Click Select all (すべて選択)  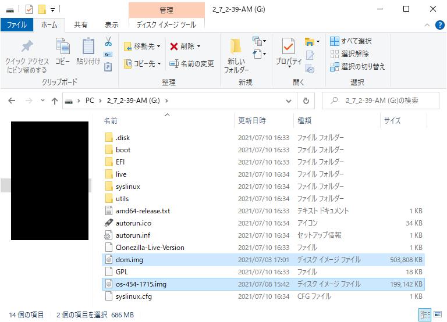[350, 41]
